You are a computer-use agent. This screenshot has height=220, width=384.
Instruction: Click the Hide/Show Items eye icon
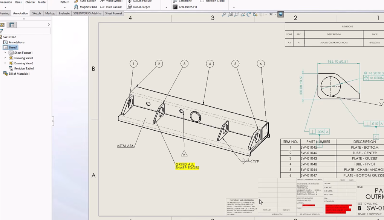[x=271, y=14]
